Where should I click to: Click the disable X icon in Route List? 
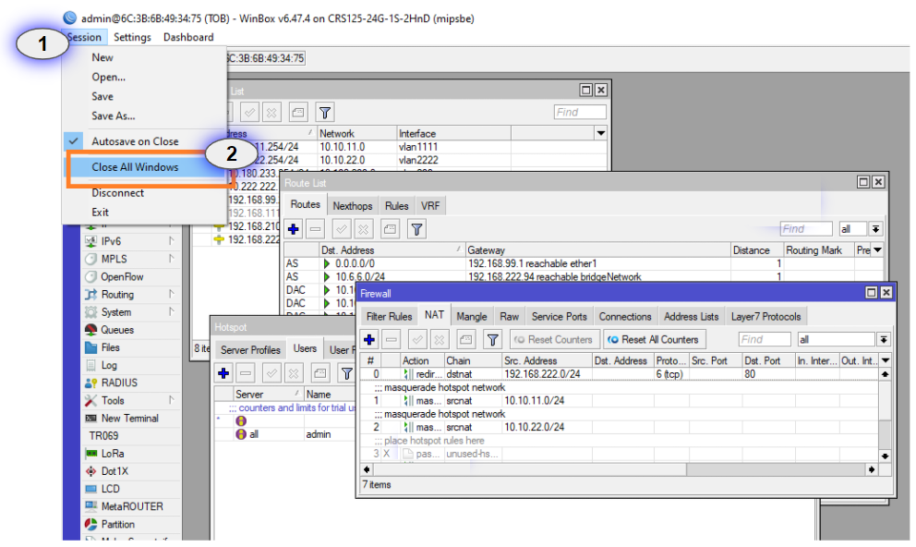(x=364, y=229)
